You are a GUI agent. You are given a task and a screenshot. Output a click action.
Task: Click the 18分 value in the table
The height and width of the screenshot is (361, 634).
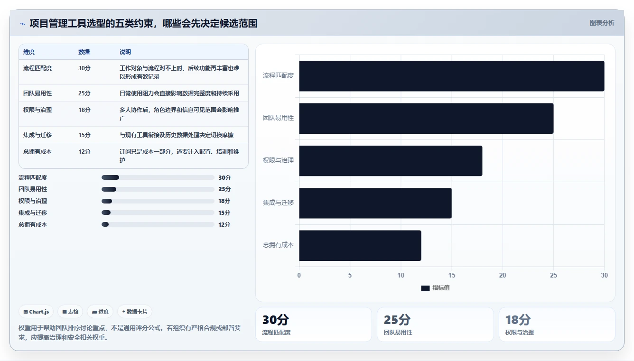click(84, 110)
